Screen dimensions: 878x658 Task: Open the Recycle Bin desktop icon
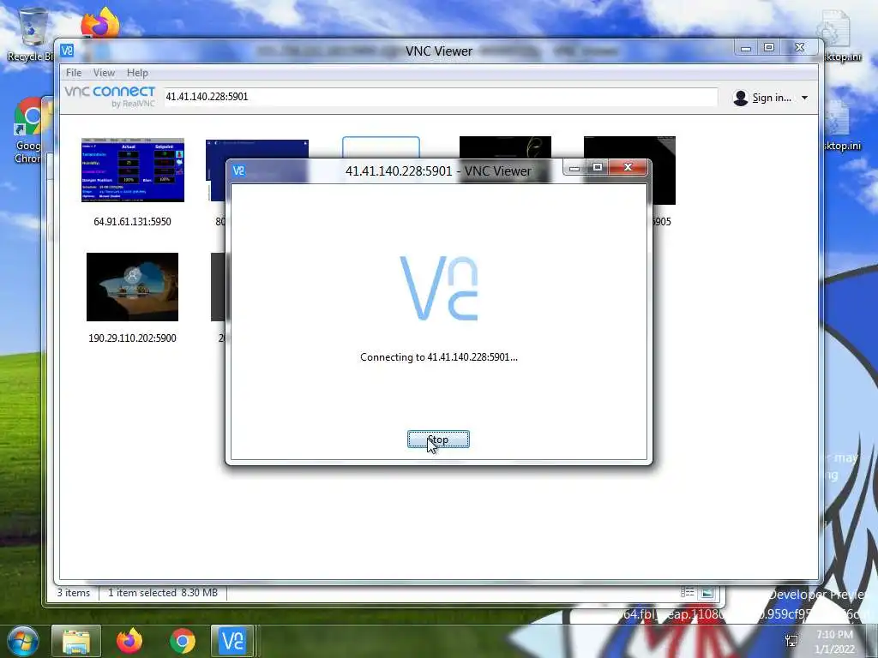tap(31, 33)
